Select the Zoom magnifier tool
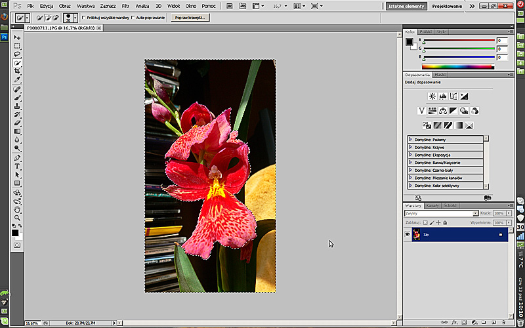 tap(17, 218)
